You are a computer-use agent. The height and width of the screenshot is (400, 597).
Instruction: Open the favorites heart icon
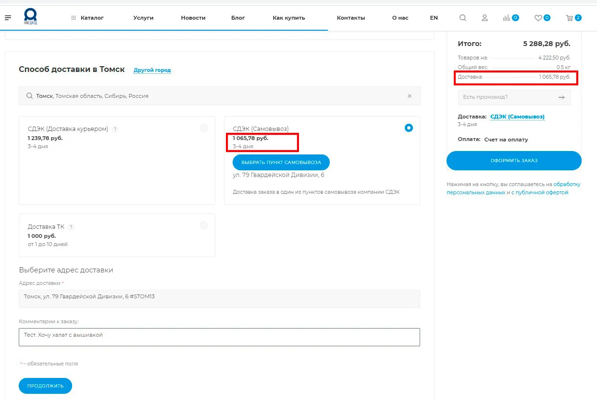pos(538,18)
